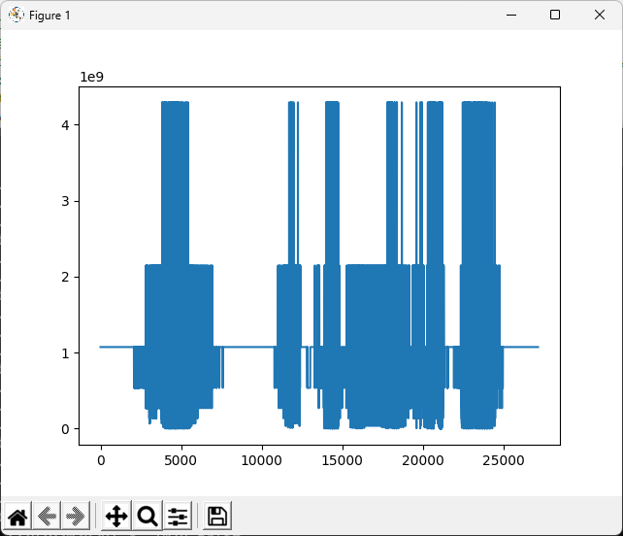
Task: Click the 25000 tick label on the x-axis
Action: tap(502, 458)
